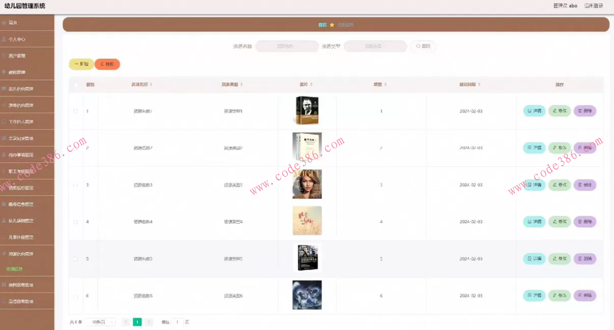Expand the 会议记录管理 sidebar menu
This screenshot has width=614, height=330.
click(27, 138)
